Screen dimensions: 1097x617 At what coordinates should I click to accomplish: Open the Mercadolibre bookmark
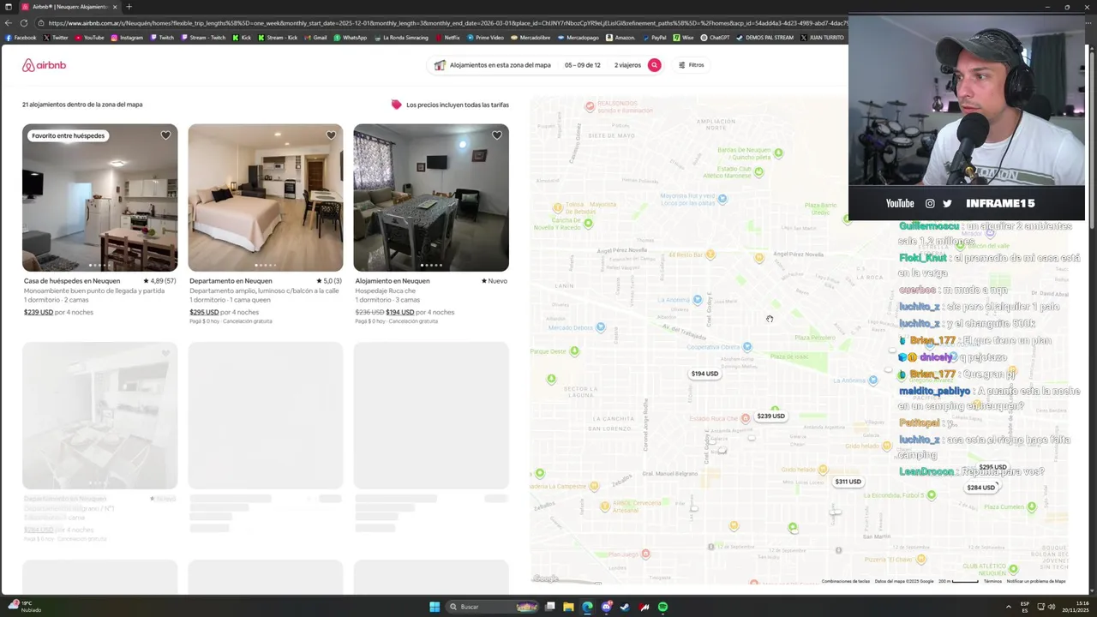(x=530, y=38)
